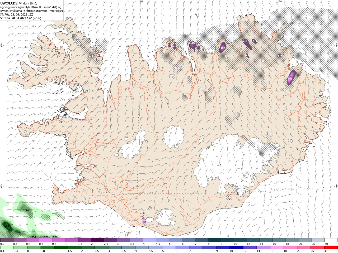Click the 2.1 value on the dark green rain area
The height and width of the screenshot is (253, 338).
[x=7, y=226]
